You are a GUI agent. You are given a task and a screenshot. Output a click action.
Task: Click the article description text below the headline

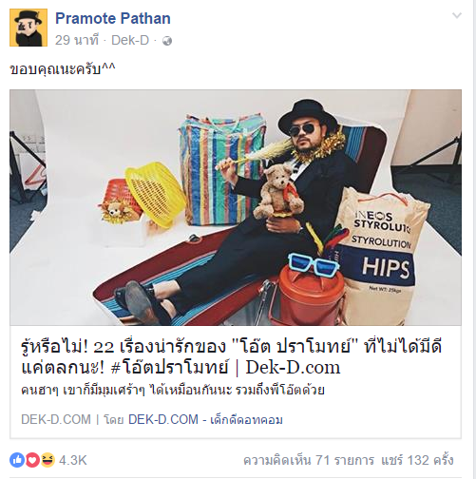173,390
